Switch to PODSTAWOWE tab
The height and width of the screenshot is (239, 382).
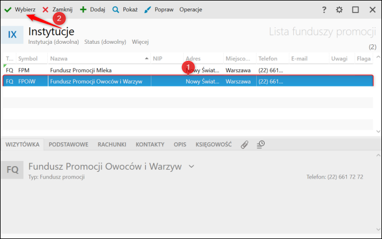pos(68,145)
